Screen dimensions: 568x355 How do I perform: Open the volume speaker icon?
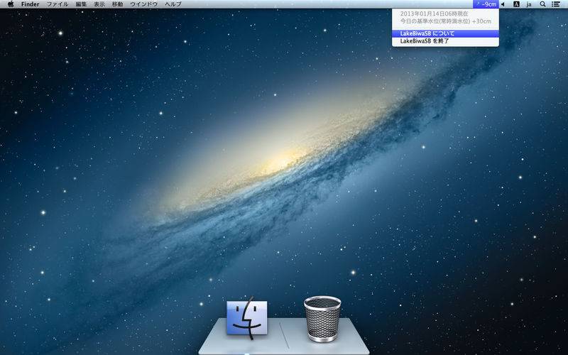point(503,4)
